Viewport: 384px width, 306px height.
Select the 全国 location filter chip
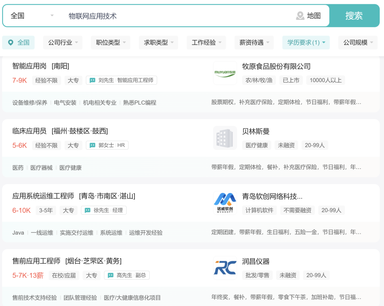(x=18, y=43)
